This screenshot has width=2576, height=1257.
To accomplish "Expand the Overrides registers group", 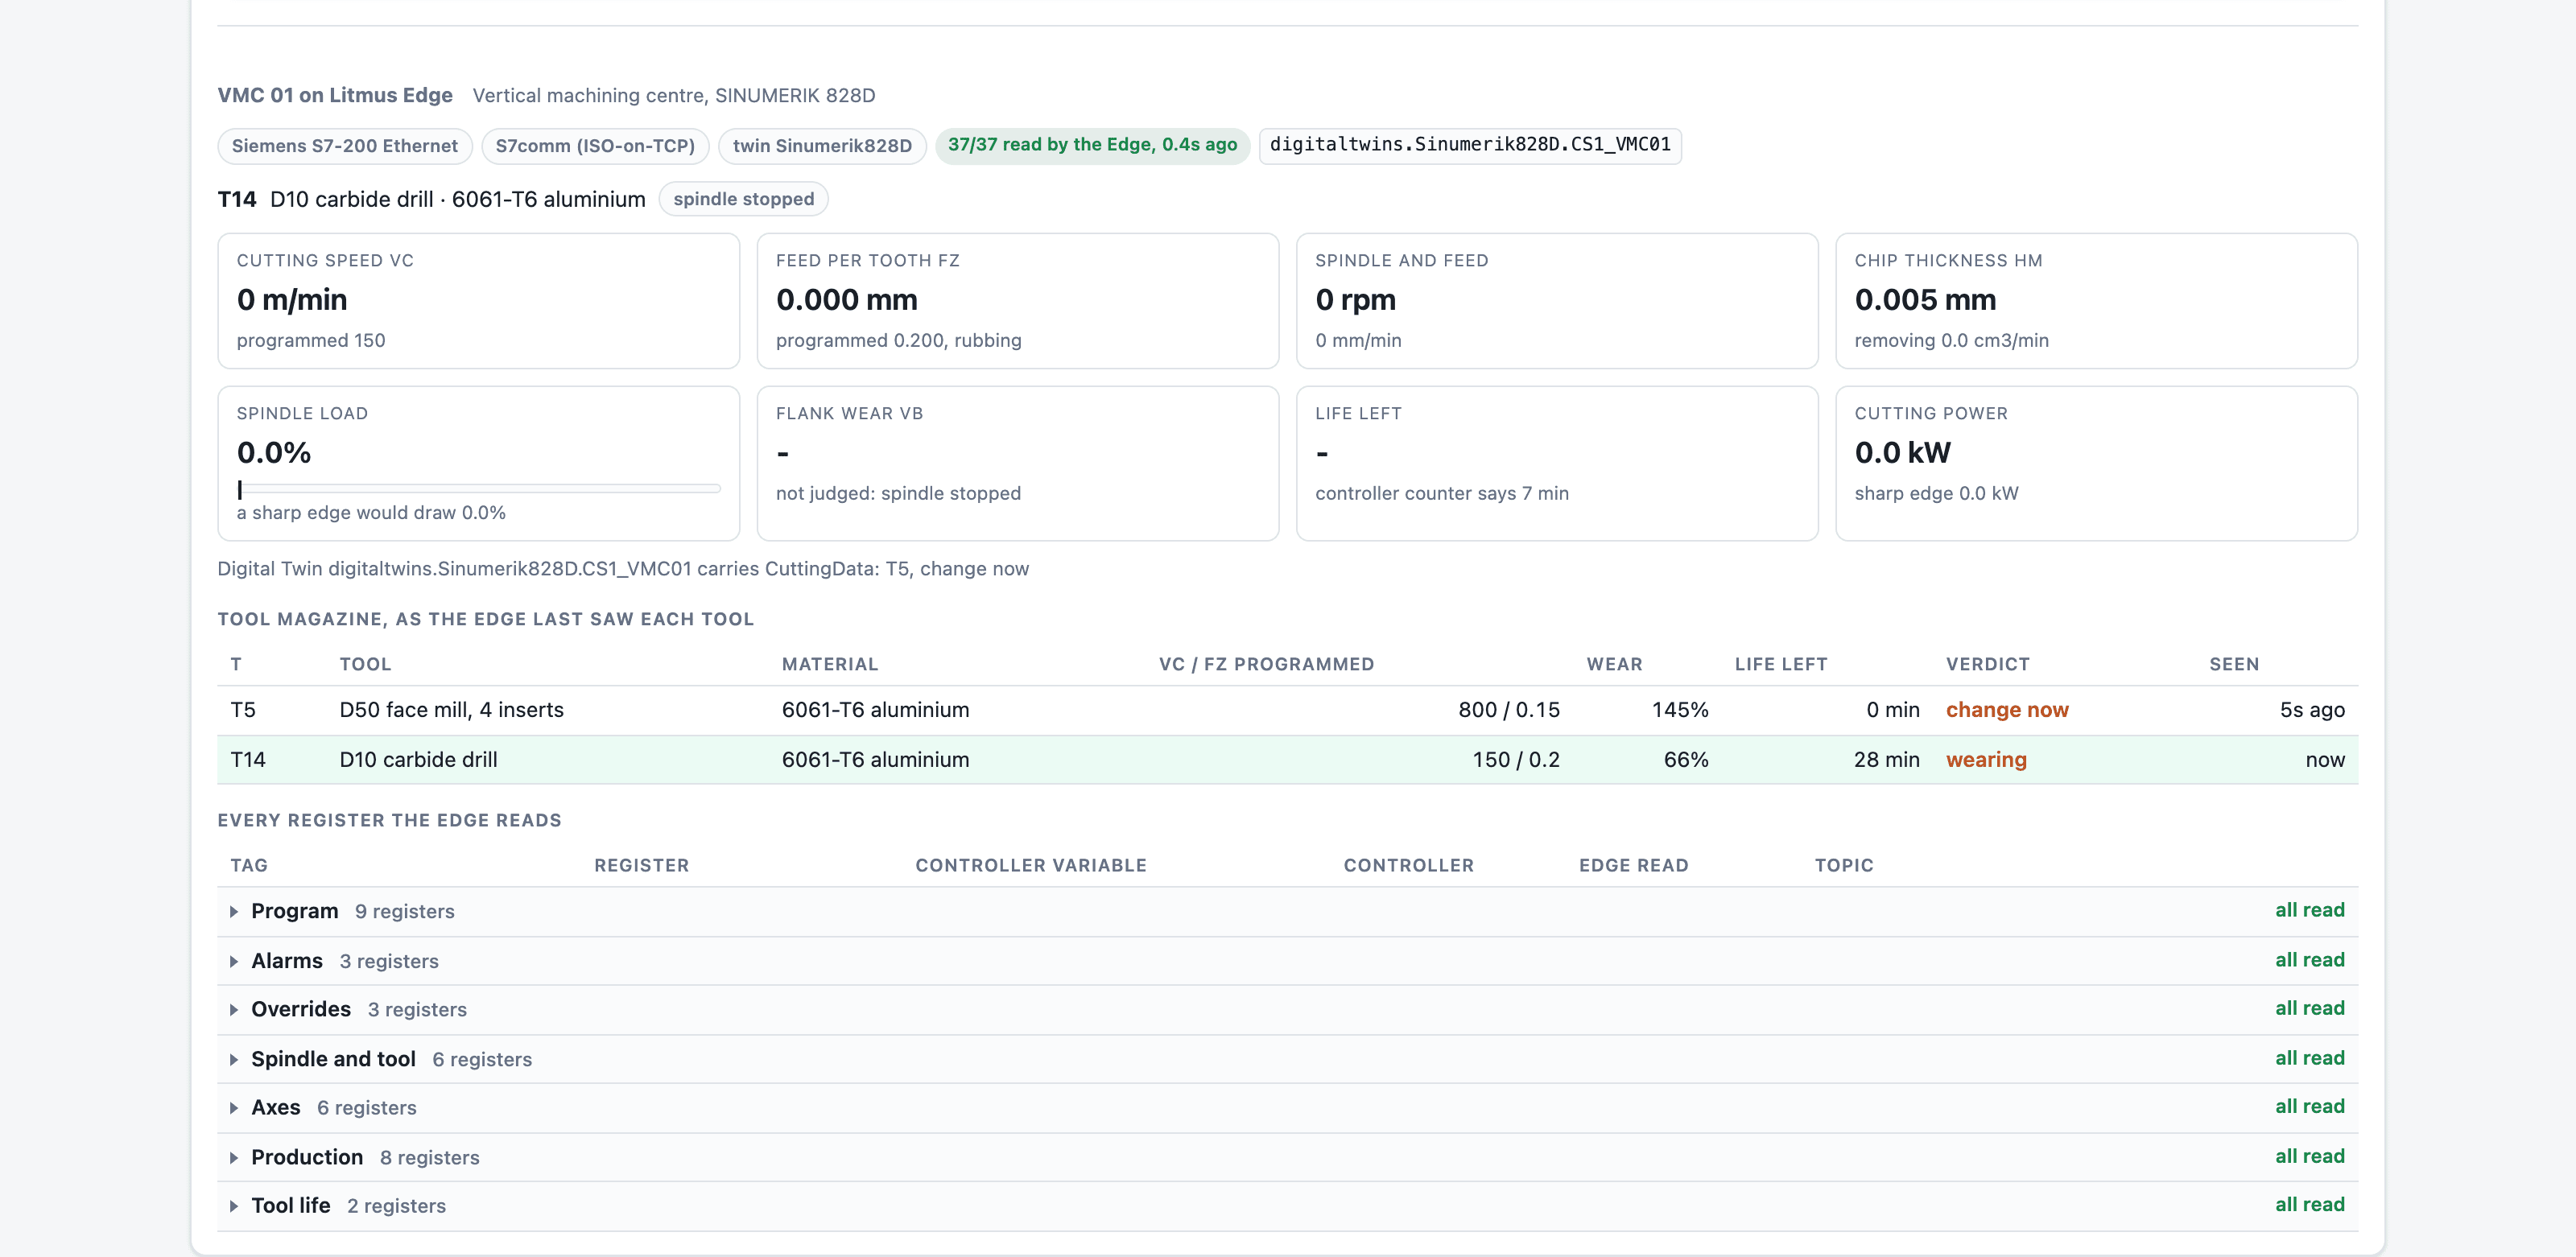I will 1287,1010.
